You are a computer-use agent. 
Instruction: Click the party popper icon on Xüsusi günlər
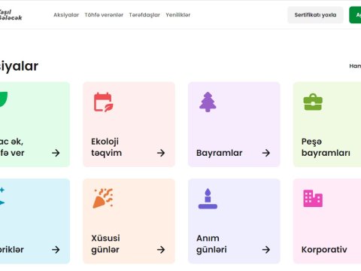click(103, 198)
